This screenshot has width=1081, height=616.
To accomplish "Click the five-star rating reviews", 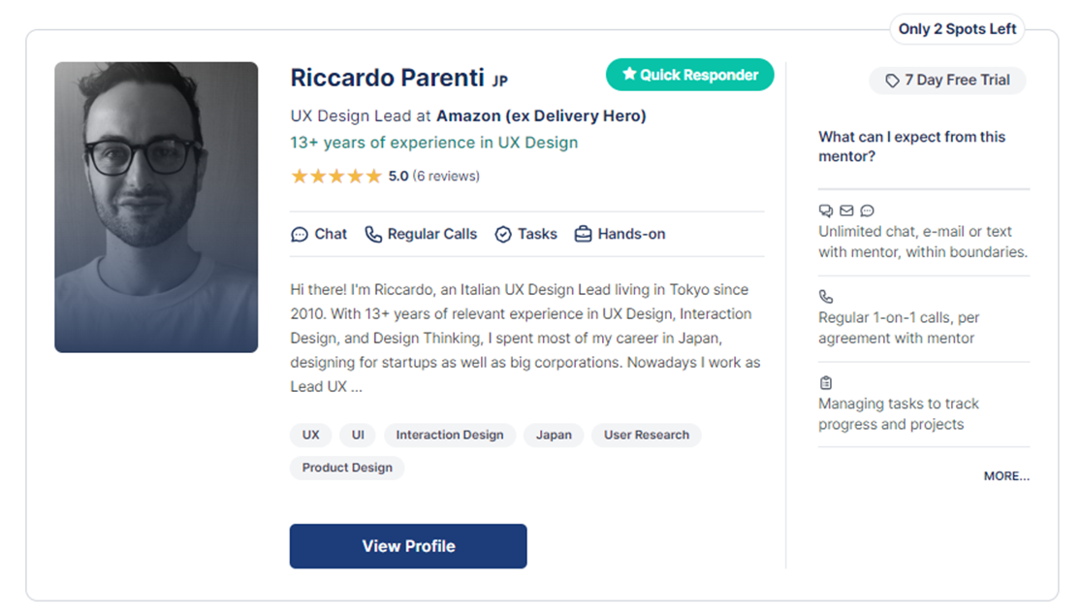I will [x=385, y=176].
